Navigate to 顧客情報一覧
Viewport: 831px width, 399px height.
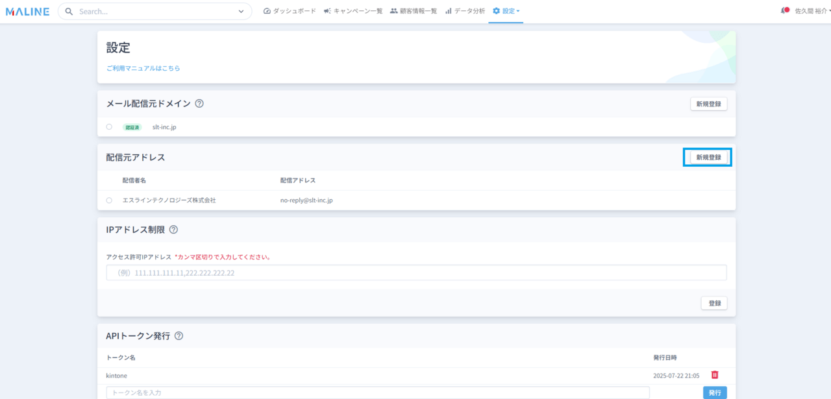(414, 11)
